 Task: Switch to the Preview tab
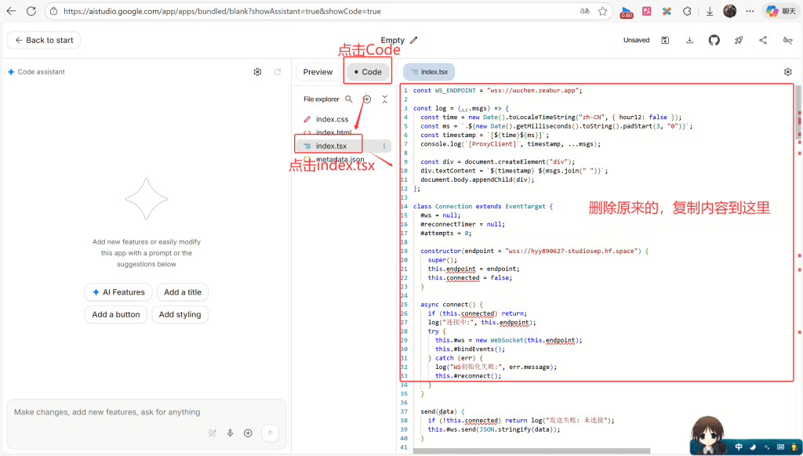[x=318, y=72]
